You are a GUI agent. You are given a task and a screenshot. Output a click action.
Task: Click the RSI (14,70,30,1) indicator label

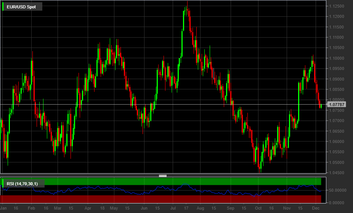point(22,184)
